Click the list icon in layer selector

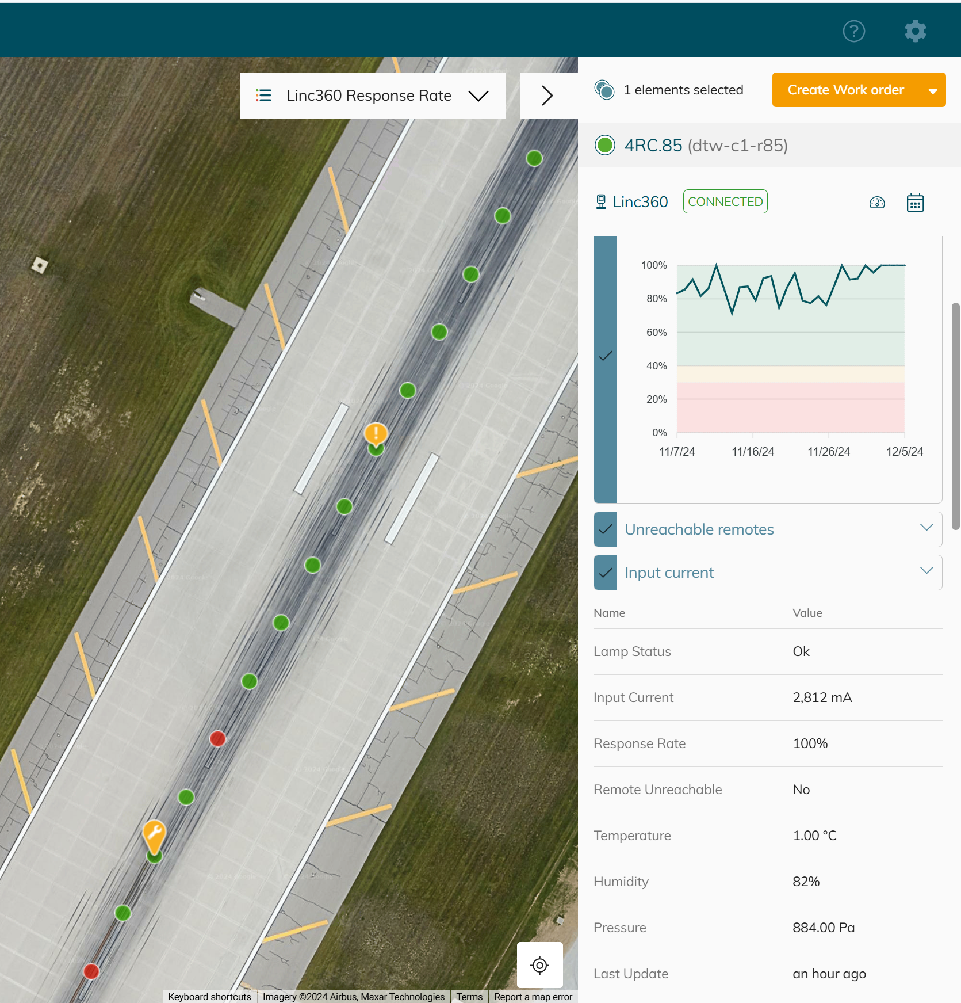[263, 96]
